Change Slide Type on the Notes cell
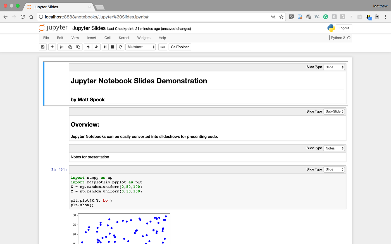Viewport: 391px width, 244px height. tap(334, 148)
